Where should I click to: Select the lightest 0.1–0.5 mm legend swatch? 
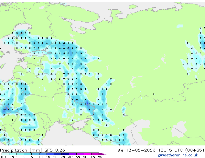tap(5, 154)
